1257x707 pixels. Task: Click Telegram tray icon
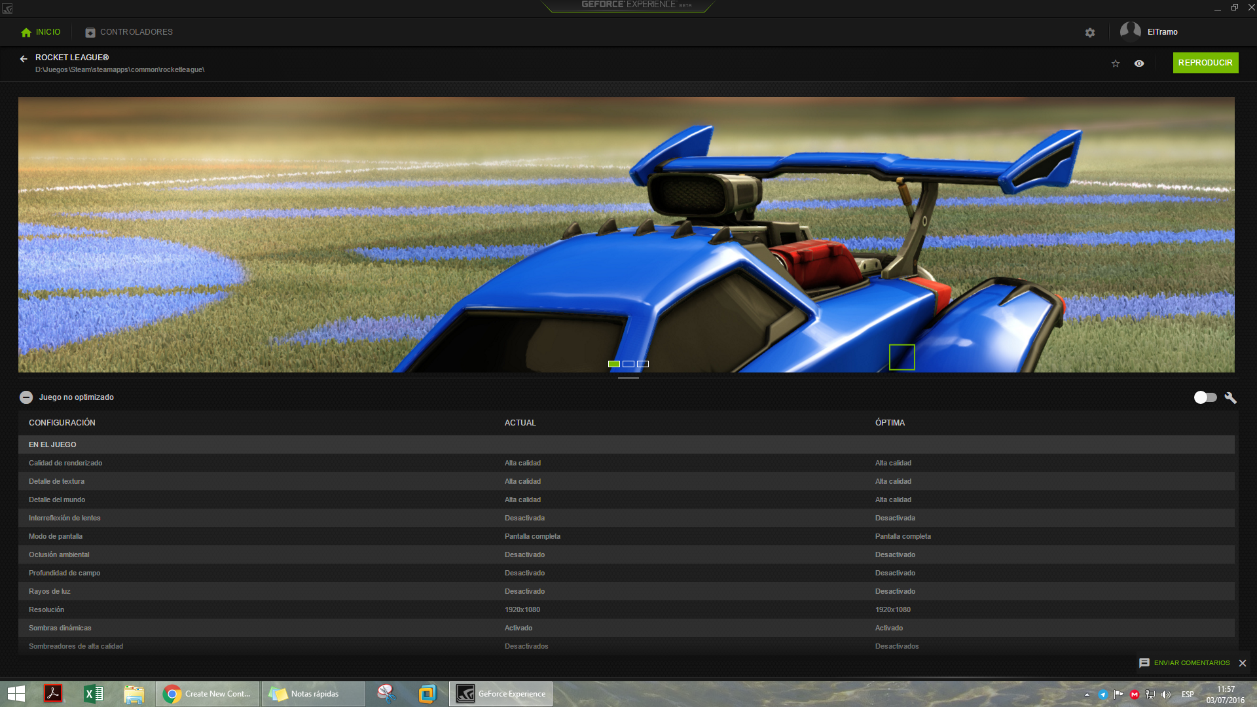coord(1103,695)
